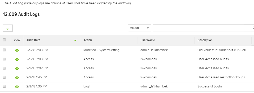254x93 pixels.
Task: Click eye icon for first 2:03 PM Access row
Action: (x=17, y=60)
